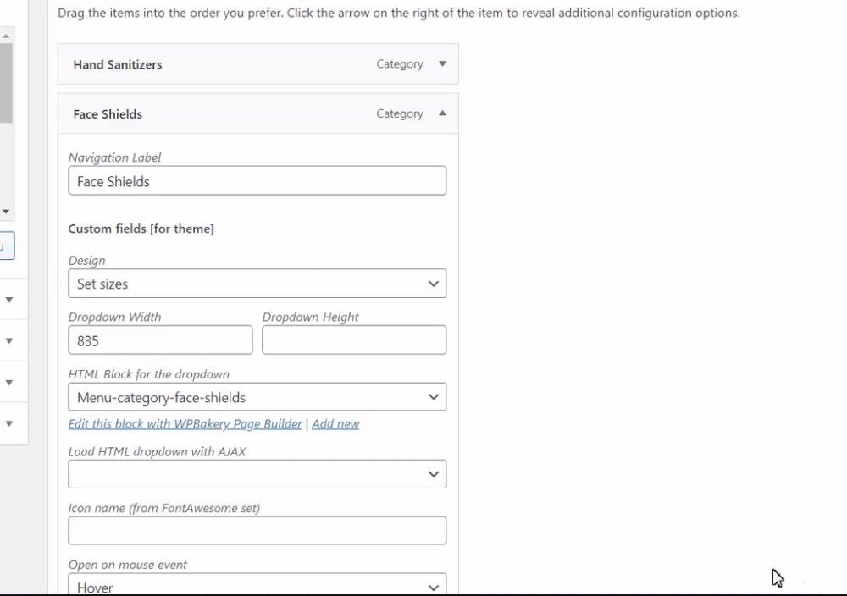Click the left panel scrollbar up arrow
The image size is (847, 596).
click(6, 36)
